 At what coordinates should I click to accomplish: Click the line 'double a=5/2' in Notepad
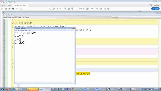(x=25, y=33)
